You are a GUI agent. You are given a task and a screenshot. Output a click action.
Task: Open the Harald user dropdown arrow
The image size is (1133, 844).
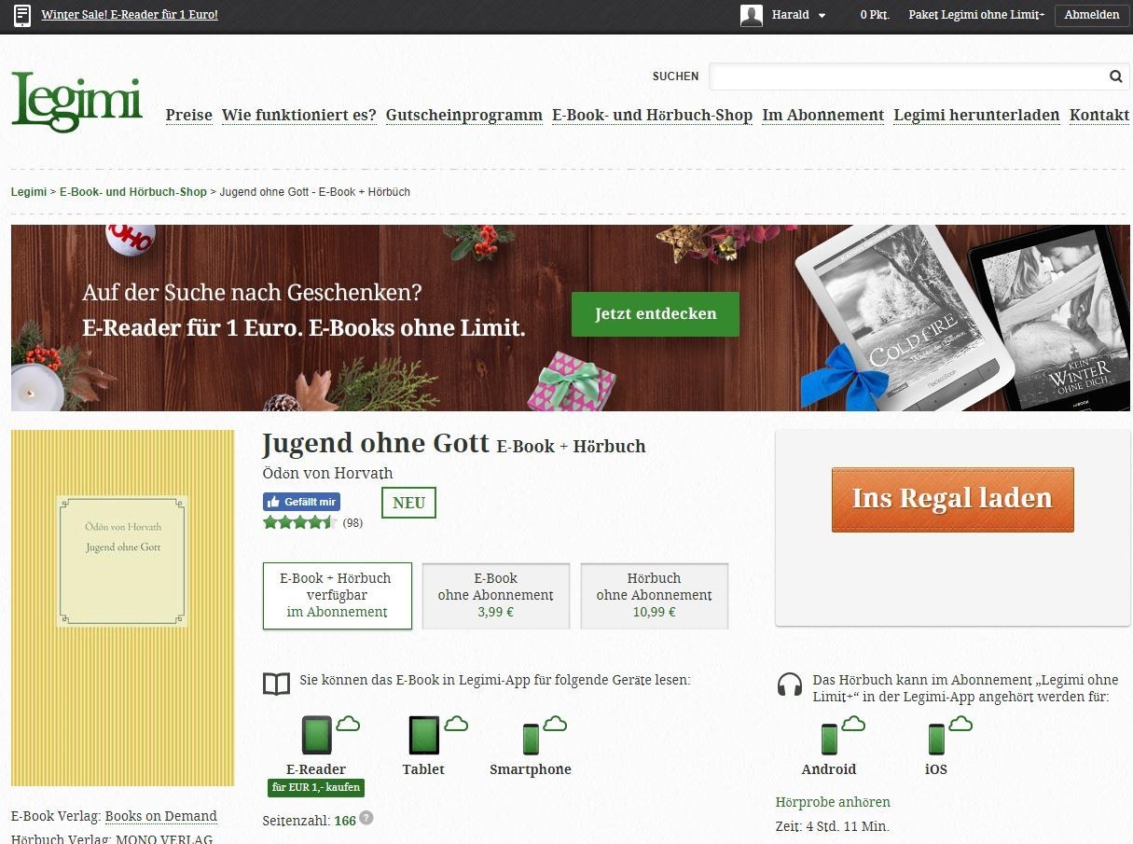tap(822, 16)
